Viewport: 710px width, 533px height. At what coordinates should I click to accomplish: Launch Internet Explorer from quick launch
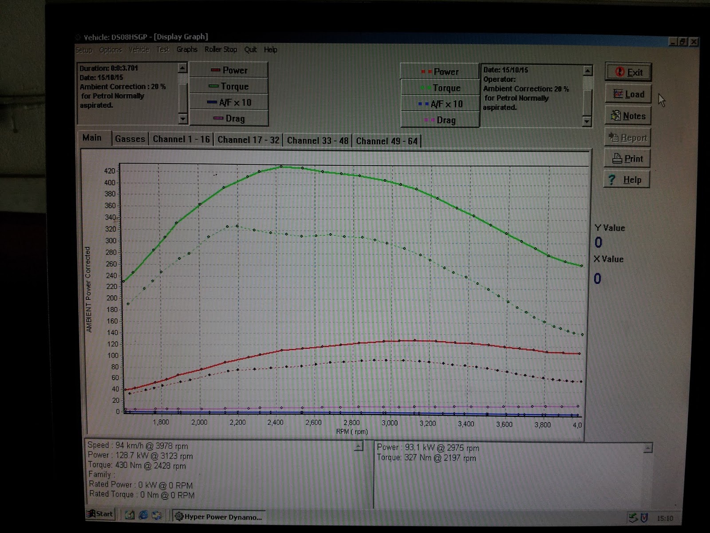143,515
